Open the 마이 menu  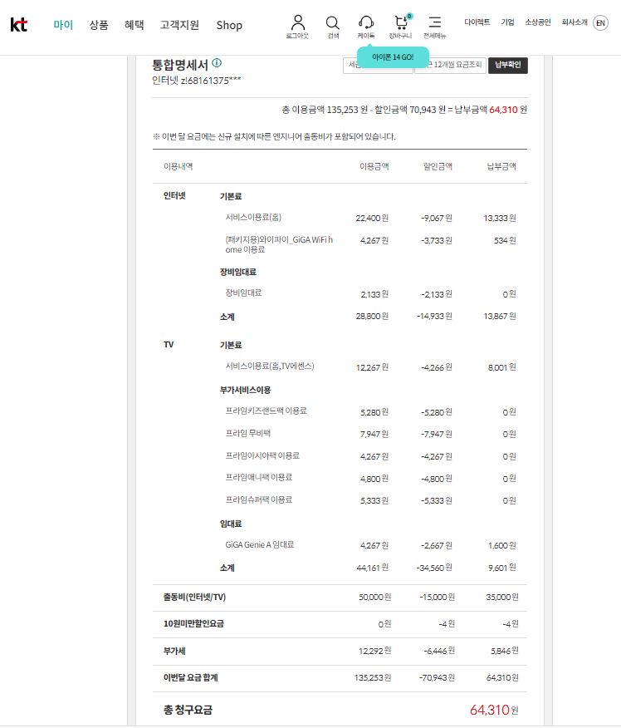[x=63, y=25]
